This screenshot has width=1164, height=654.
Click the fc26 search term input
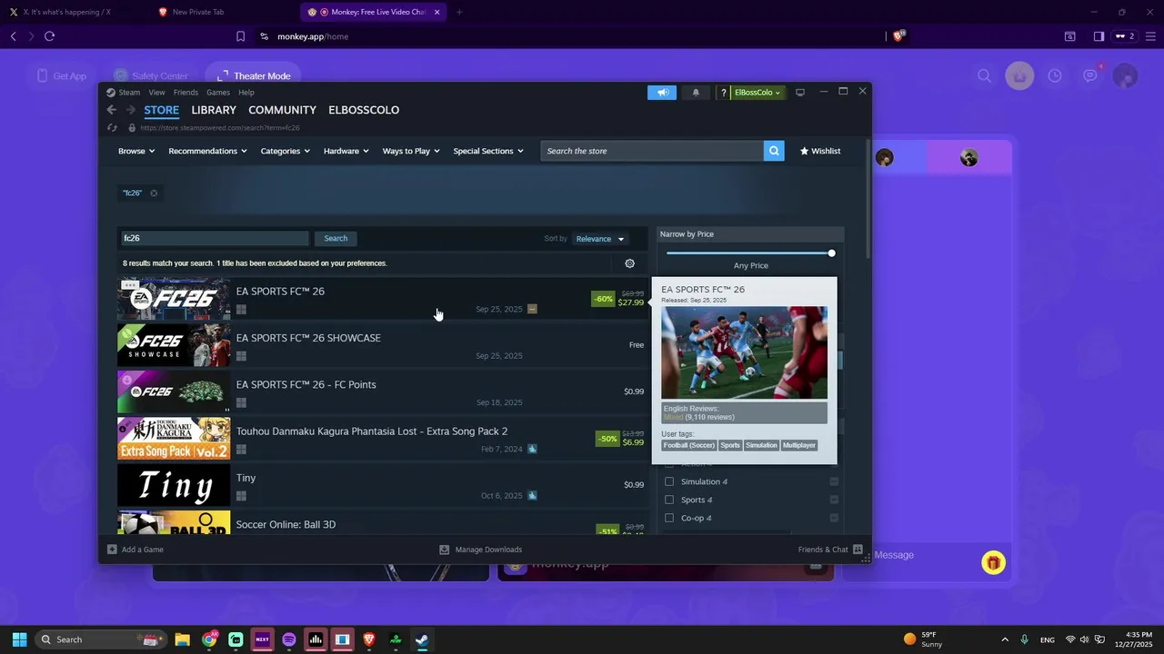pos(215,238)
